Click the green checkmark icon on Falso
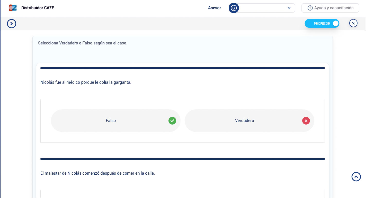The height and width of the screenshot is (198, 366). pyautogui.click(x=172, y=121)
